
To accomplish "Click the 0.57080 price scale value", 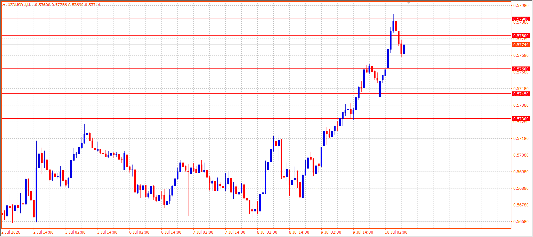I will 521,155.
